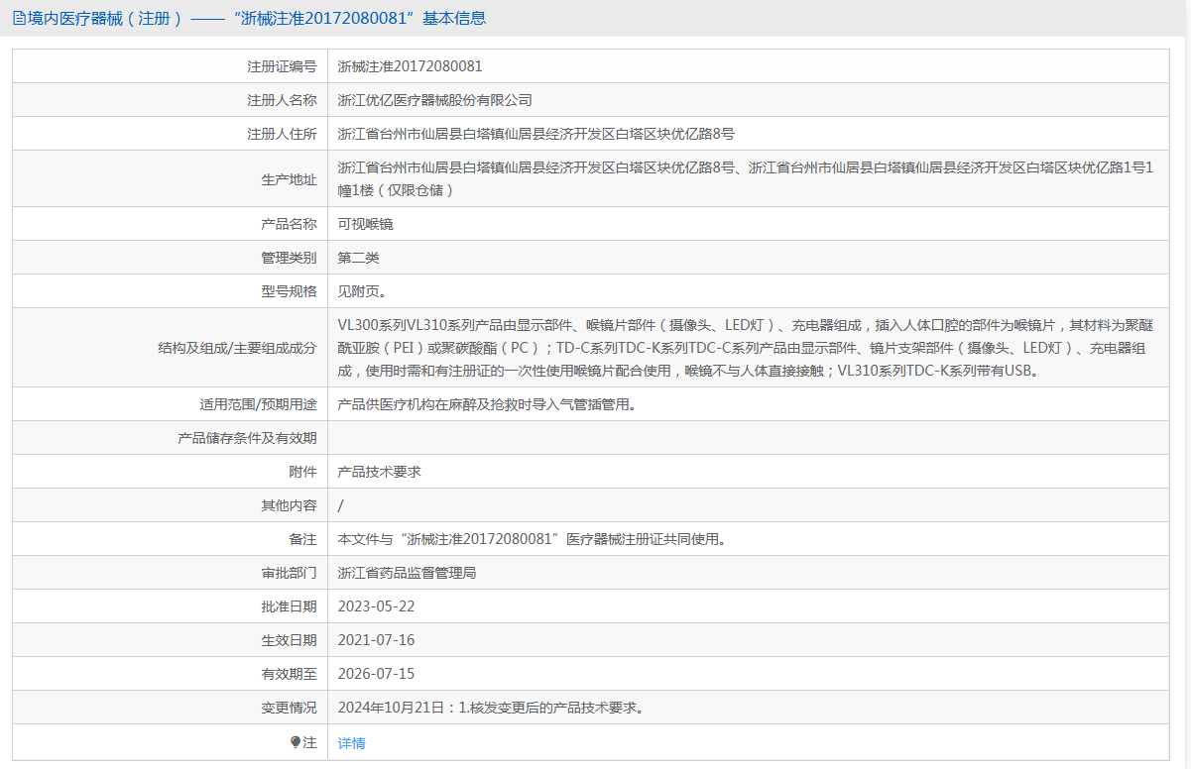Screen dimensions: 1191x769
Task: Select expiry date 2026-07-15
Action: [377, 674]
